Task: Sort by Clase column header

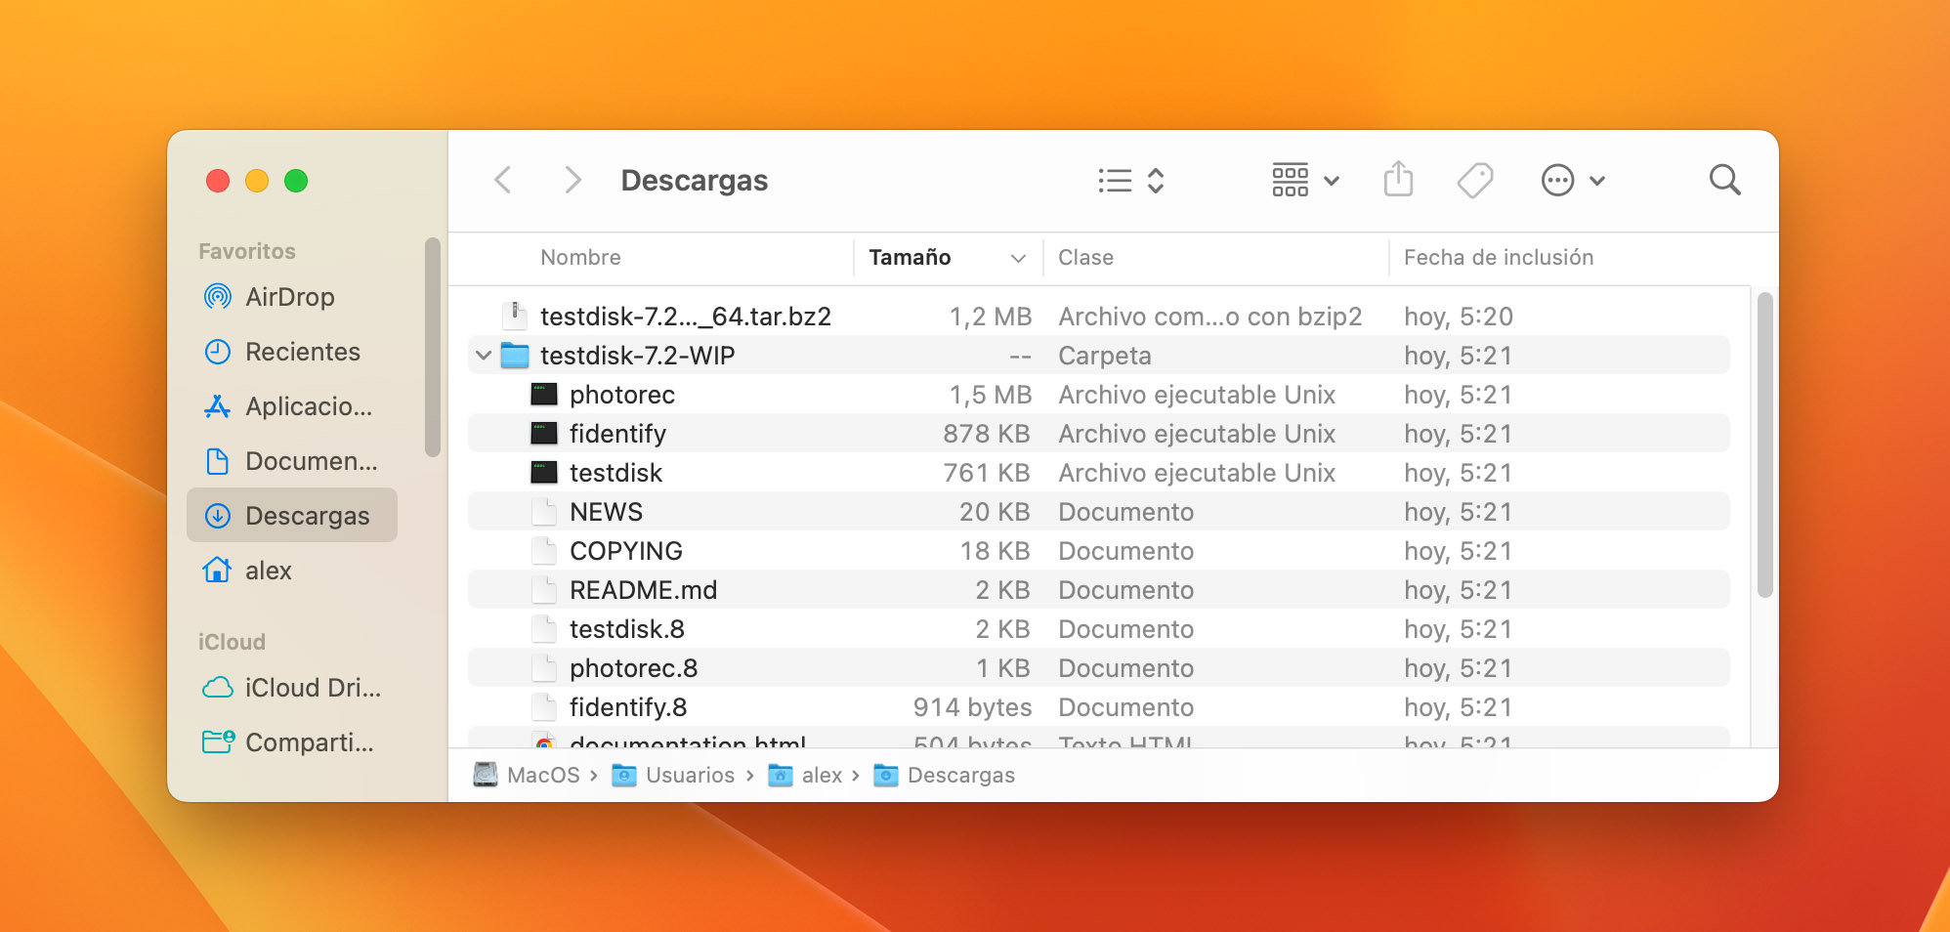Action: [1085, 257]
